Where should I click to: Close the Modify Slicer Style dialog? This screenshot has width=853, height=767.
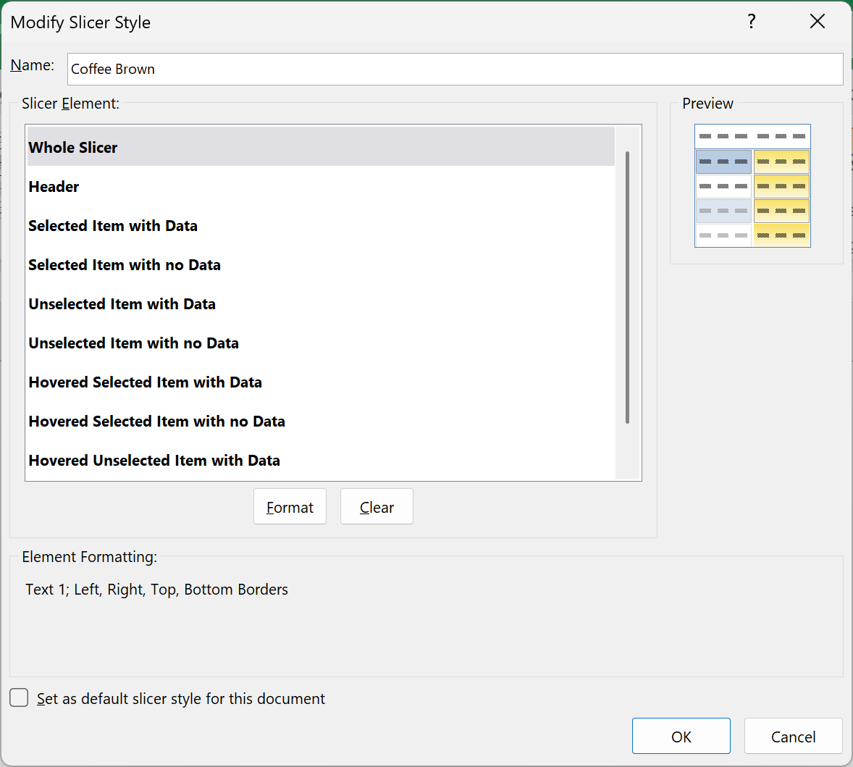click(817, 22)
